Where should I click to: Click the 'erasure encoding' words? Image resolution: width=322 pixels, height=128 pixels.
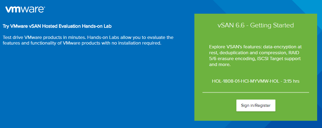236,58
